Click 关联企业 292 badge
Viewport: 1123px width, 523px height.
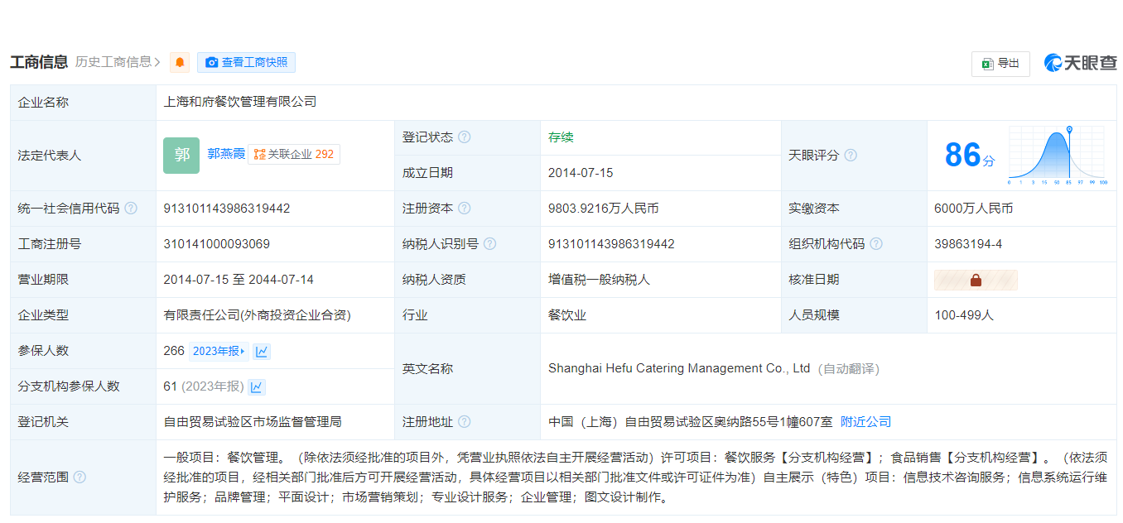(294, 154)
